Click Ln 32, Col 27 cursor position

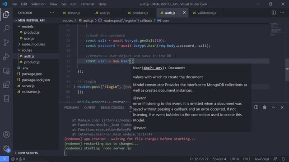(199, 159)
